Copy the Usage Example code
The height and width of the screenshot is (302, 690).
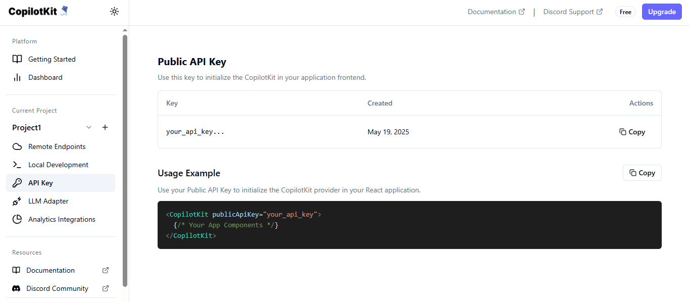(x=642, y=173)
